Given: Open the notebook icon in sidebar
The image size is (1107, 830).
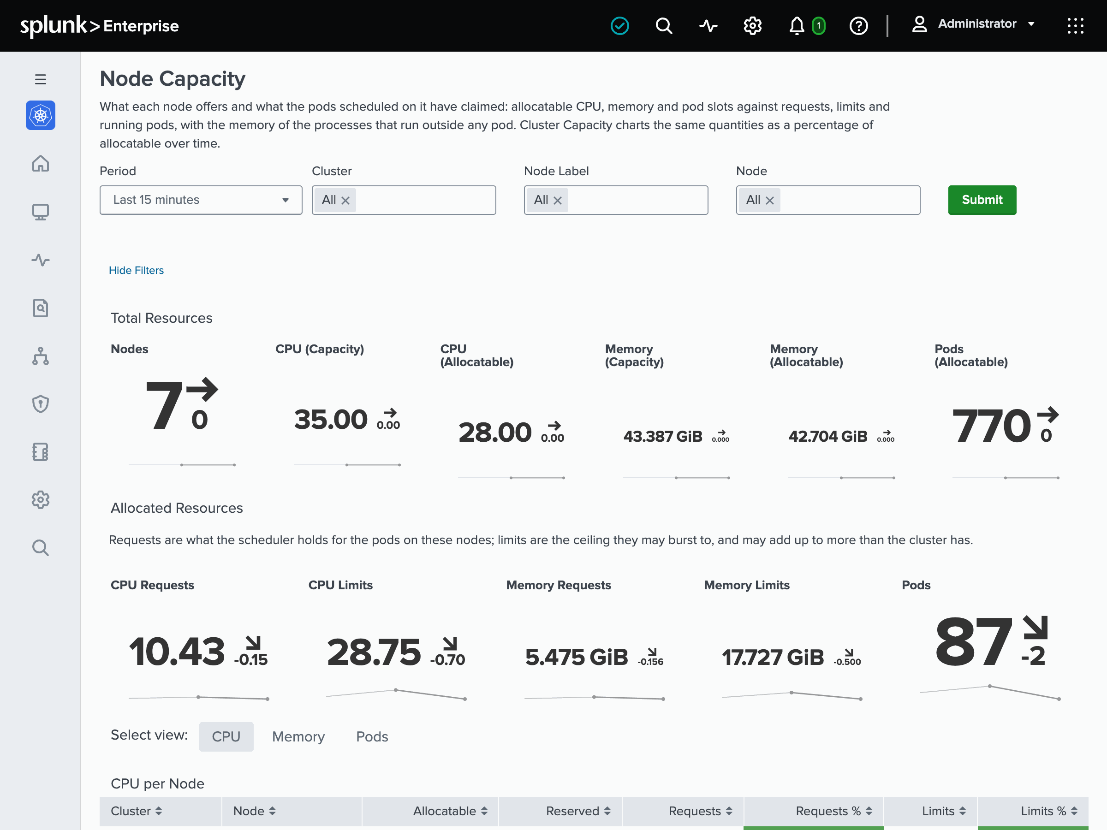Looking at the screenshot, I should [x=41, y=452].
